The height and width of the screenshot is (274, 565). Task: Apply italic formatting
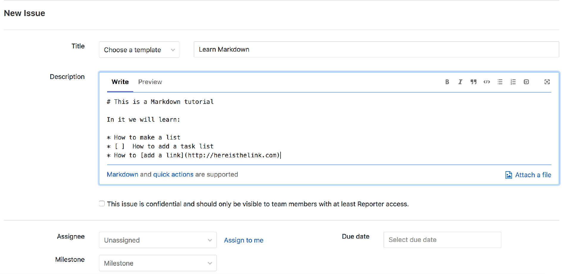pos(460,82)
